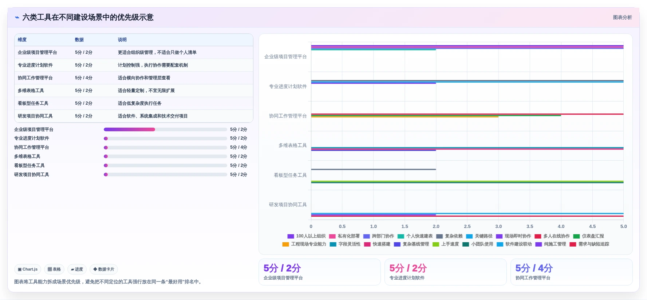Click description 适合横向协作和管理层查看
647x300 pixels.
point(144,78)
